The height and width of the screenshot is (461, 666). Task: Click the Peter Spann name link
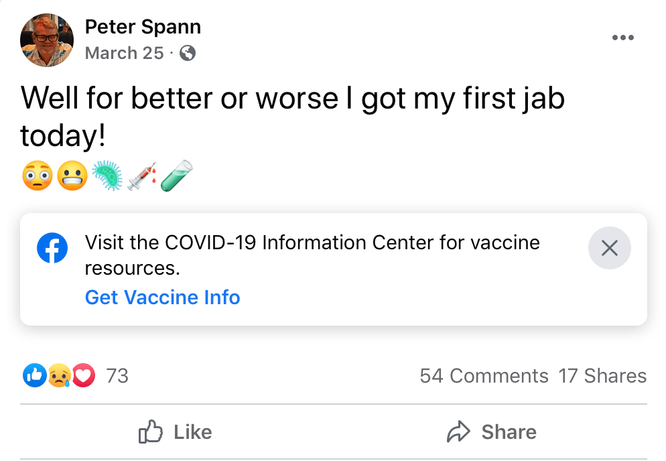coord(143,27)
